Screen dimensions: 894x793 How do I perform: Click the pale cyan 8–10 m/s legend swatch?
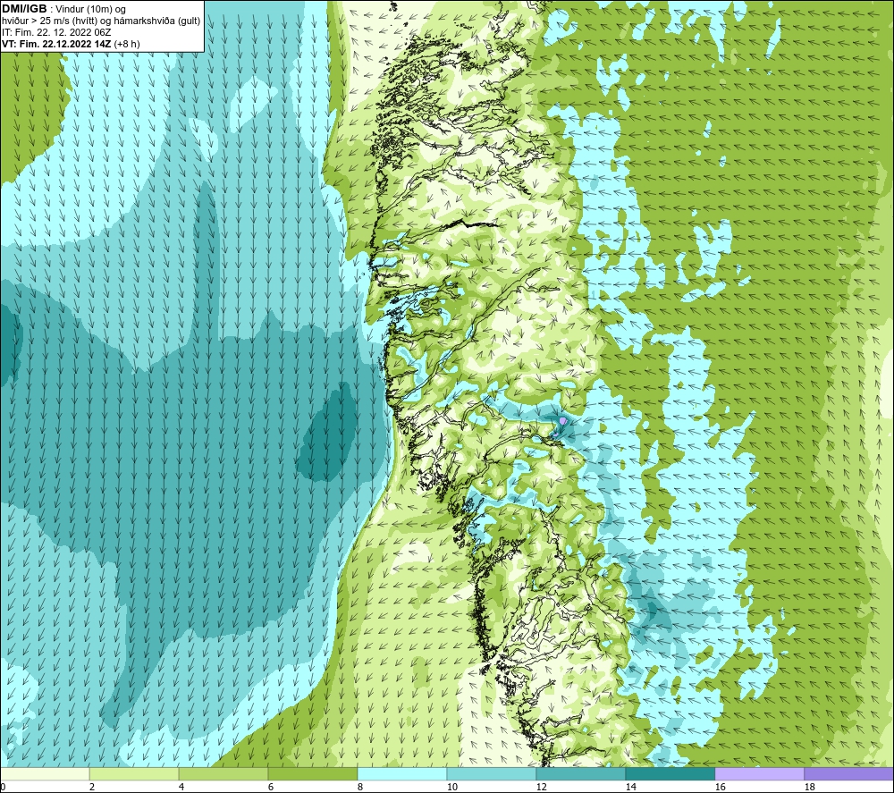[x=402, y=773]
